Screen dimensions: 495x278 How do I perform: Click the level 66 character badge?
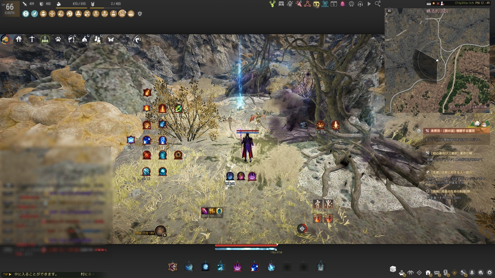[x=10, y=8]
